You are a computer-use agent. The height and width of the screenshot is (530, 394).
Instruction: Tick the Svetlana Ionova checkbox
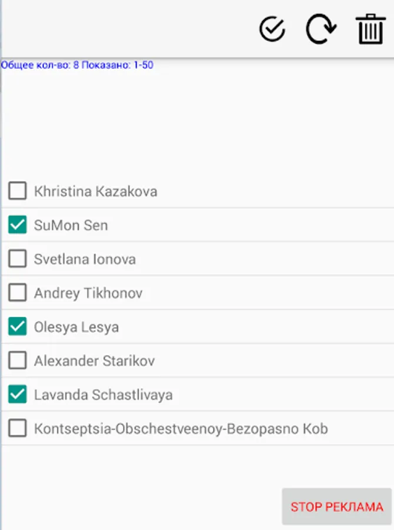(18, 259)
